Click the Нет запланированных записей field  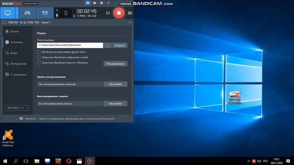[x=70, y=84]
